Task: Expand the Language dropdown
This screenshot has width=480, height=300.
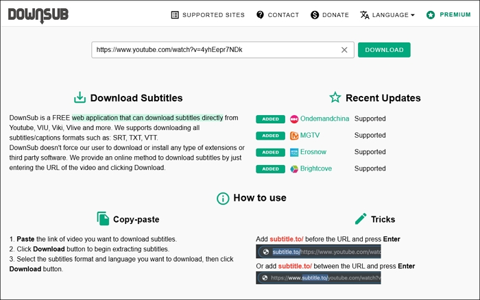Action: point(387,14)
